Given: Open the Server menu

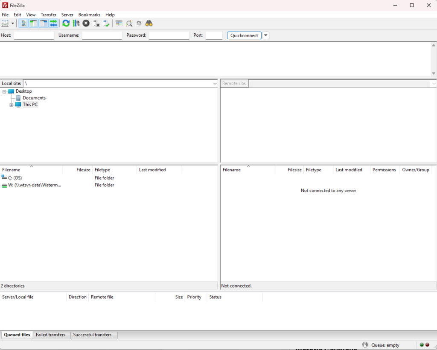Looking at the screenshot, I should point(67,15).
